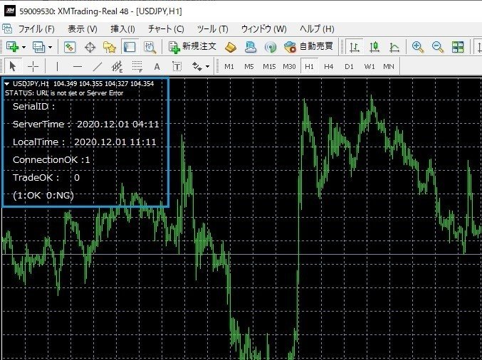The height and width of the screenshot is (360, 482).
Task: Select the Horizontal Line tool
Action: pos(78,66)
